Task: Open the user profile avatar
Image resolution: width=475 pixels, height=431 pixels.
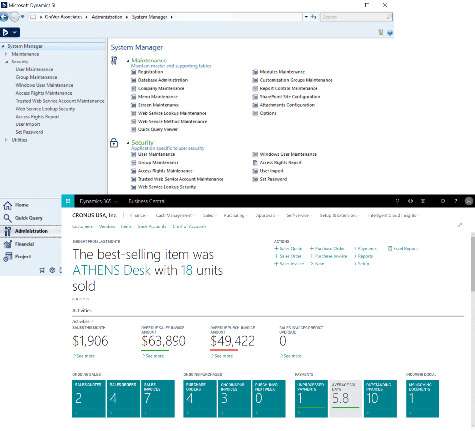Action: (469, 201)
